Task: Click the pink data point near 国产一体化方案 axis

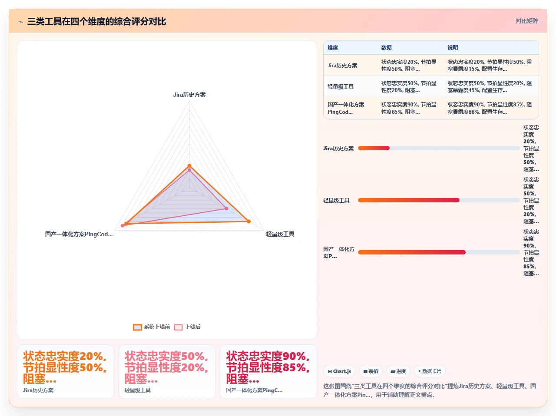Action: click(122, 226)
